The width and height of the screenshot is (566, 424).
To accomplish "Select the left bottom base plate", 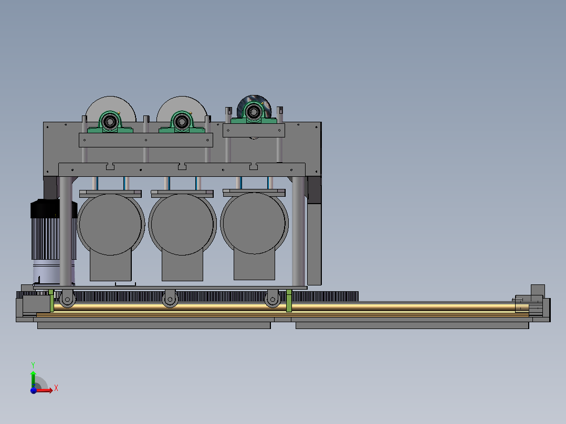I will click(154, 325).
